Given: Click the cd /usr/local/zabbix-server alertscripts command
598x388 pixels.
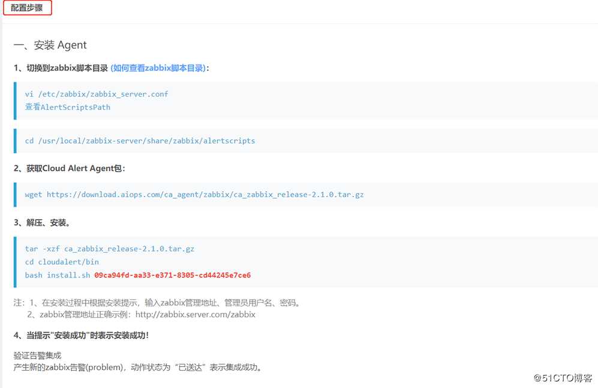Looking at the screenshot, I should (140, 141).
